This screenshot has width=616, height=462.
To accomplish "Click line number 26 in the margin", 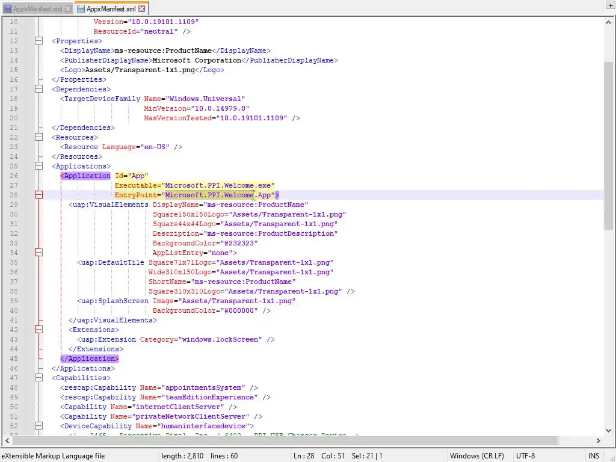I will (14, 176).
